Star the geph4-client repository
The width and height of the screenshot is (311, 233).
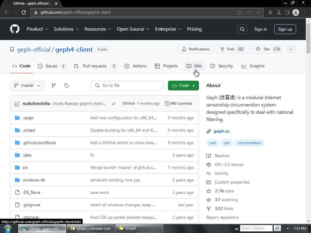[x=269, y=49]
